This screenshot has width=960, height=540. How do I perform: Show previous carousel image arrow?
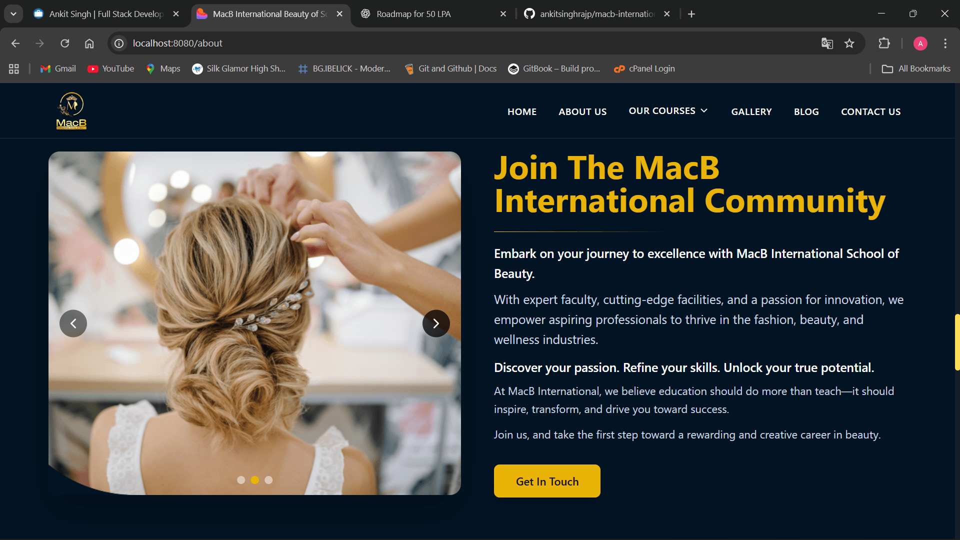pos(73,323)
